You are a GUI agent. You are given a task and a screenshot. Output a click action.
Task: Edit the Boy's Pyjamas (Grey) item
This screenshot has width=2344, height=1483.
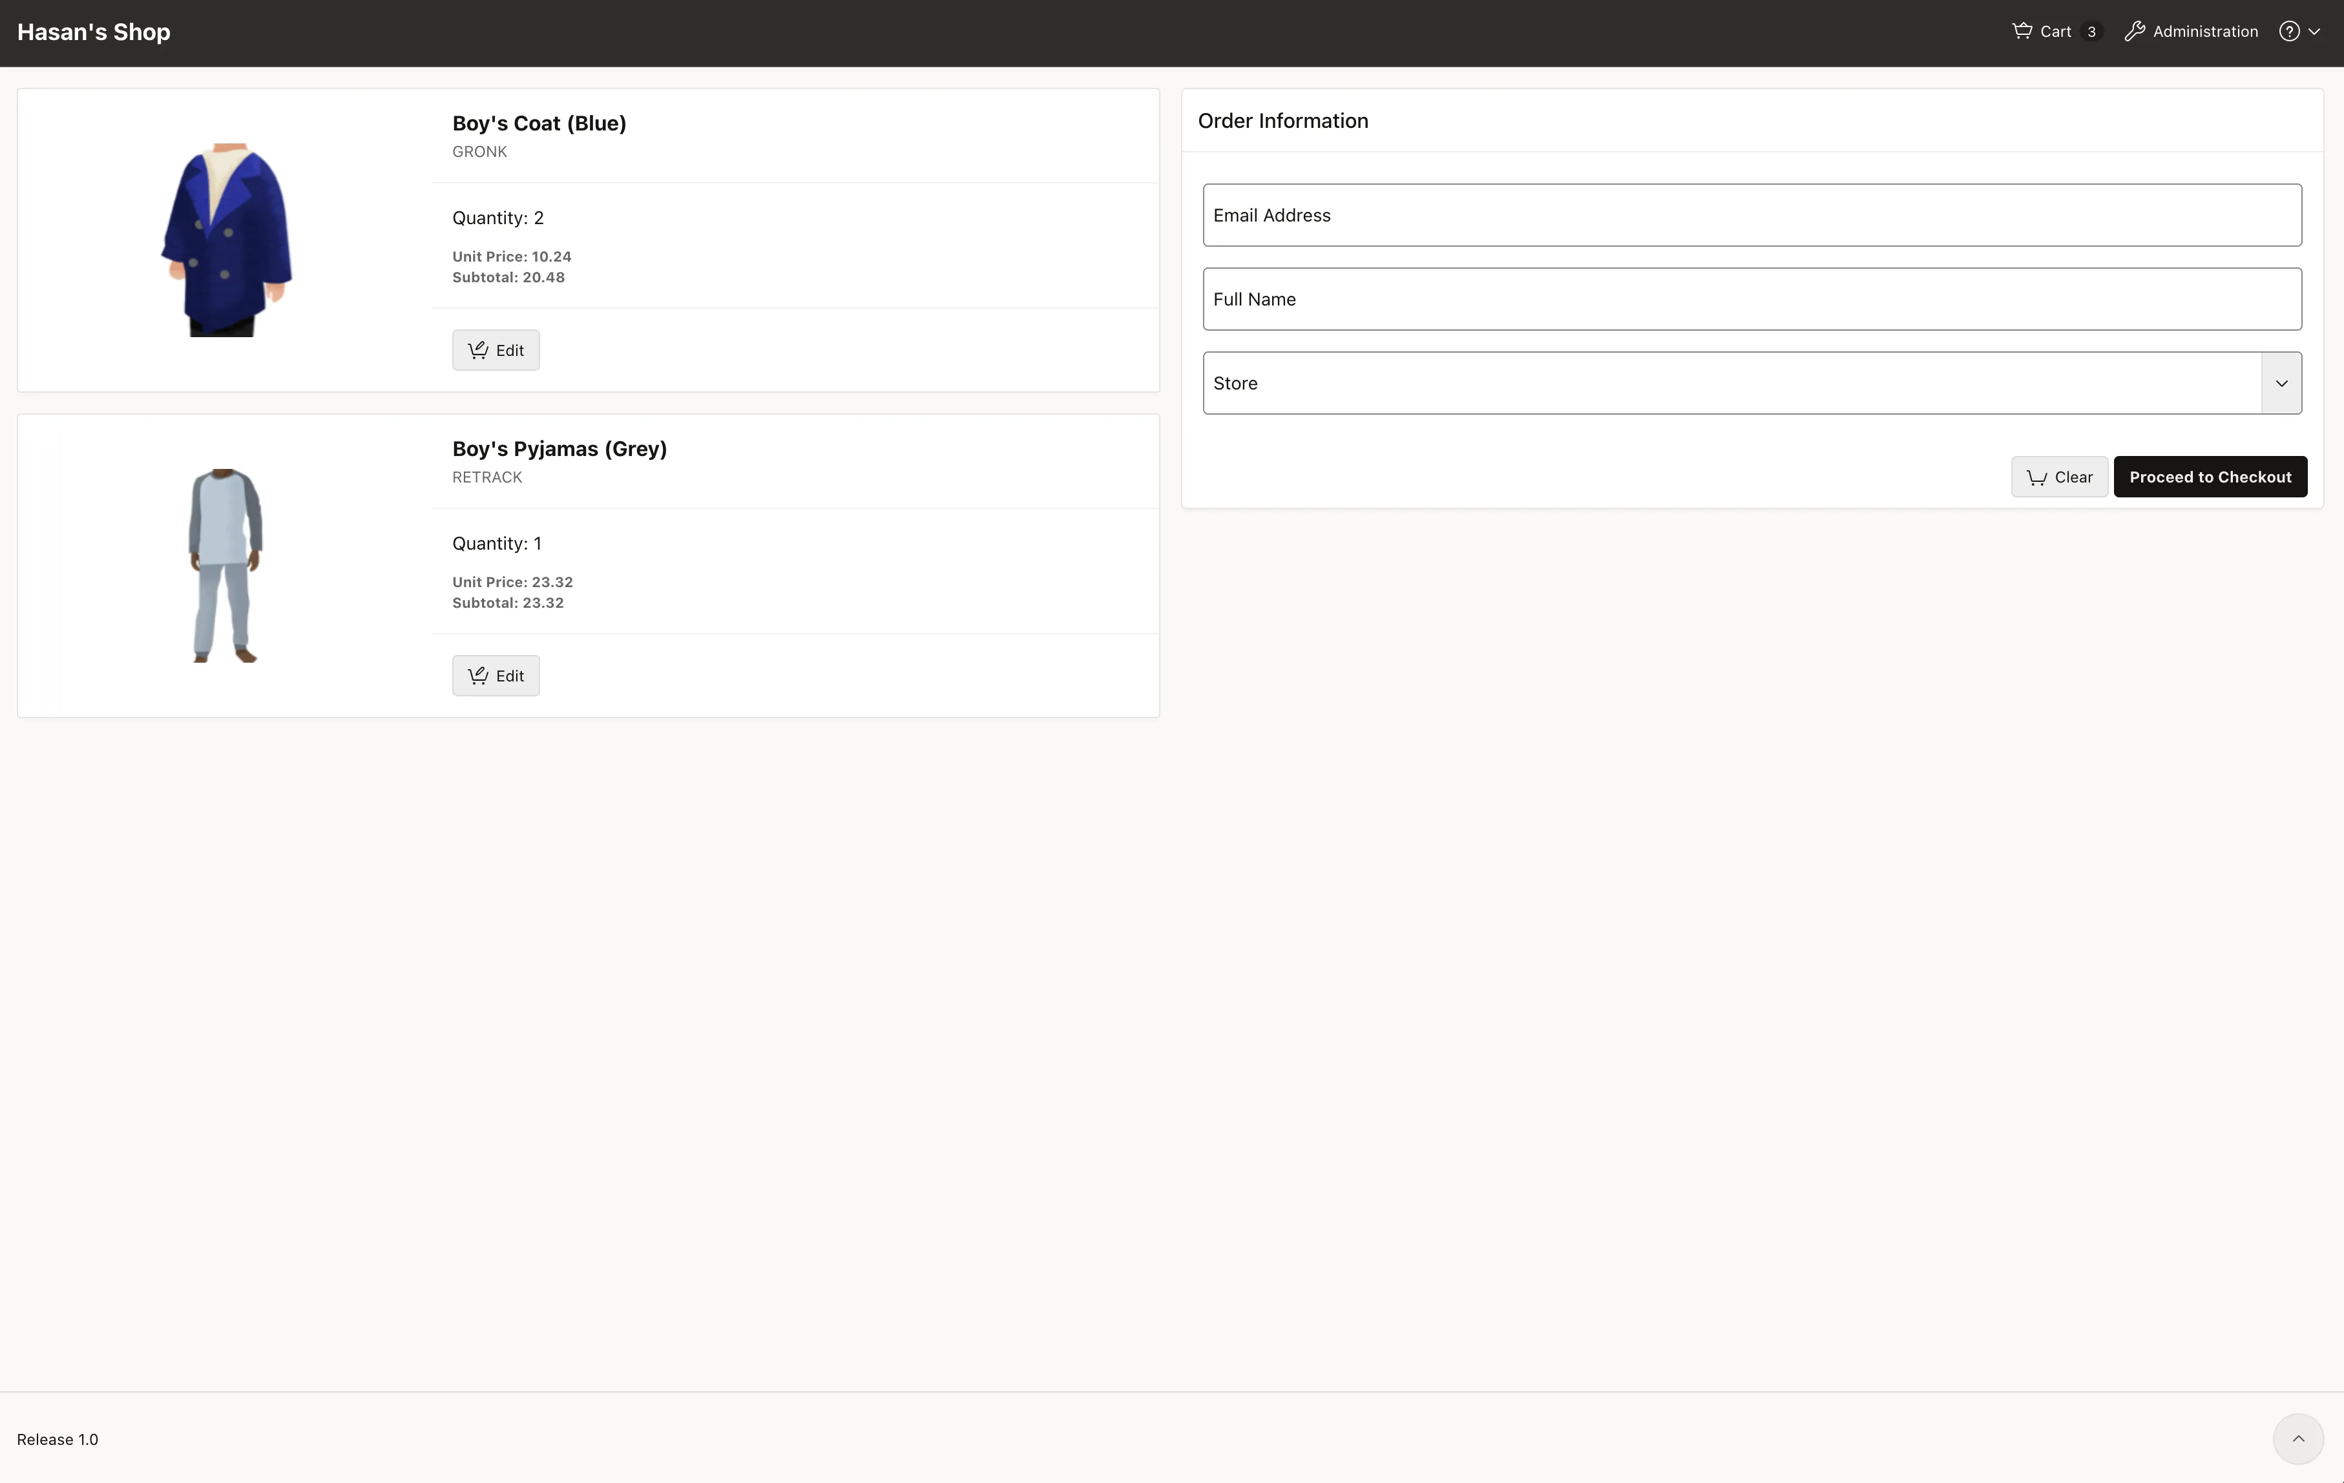pyautogui.click(x=496, y=676)
